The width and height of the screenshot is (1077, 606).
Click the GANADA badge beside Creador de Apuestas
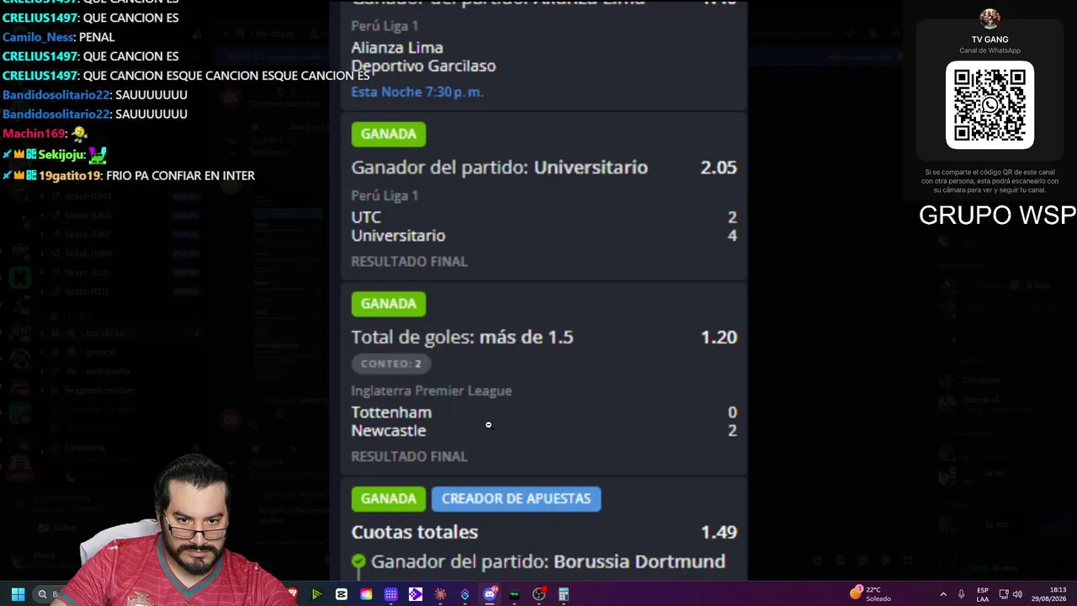[389, 499]
